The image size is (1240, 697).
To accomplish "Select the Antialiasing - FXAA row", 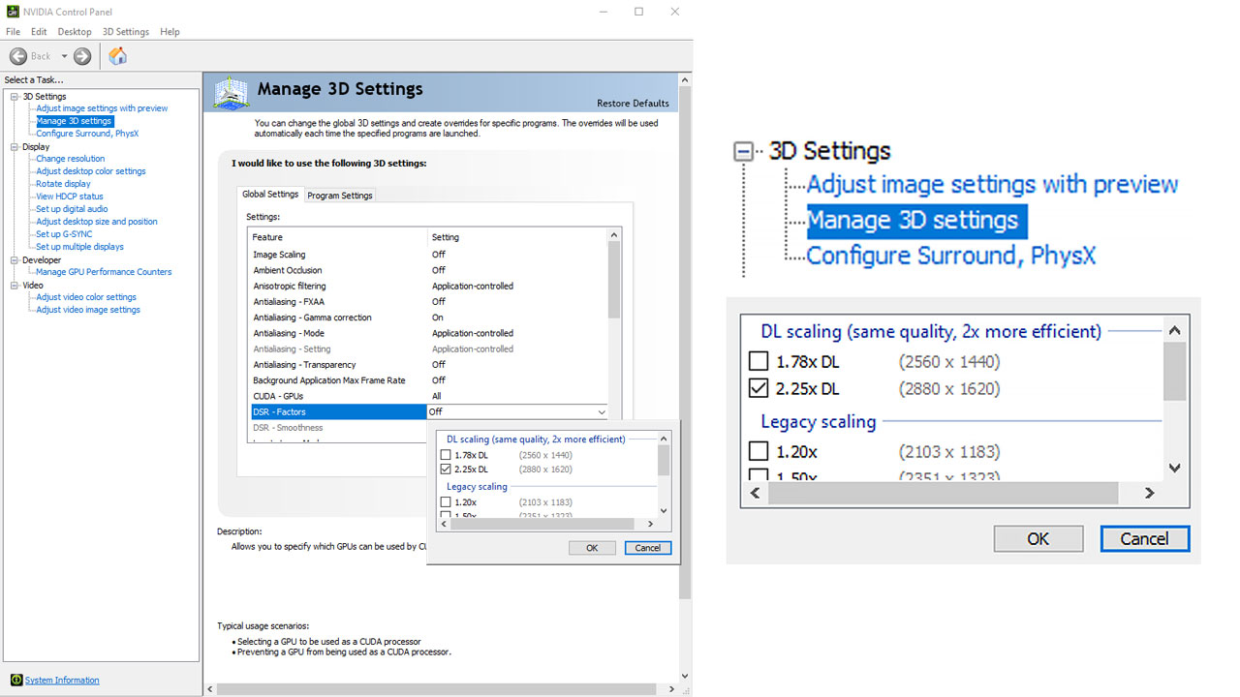I will tap(427, 302).
